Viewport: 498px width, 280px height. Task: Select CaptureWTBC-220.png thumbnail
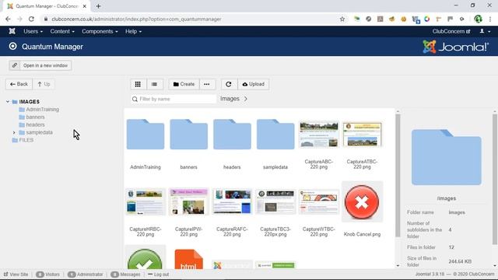click(319, 201)
